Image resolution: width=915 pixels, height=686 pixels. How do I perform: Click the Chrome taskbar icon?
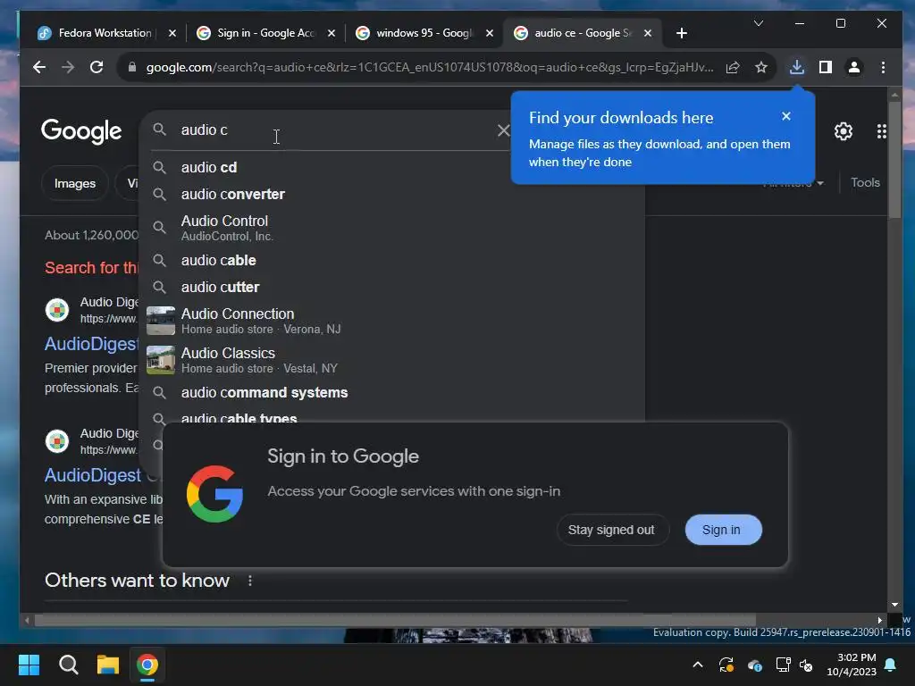pyautogui.click(x=147, y=665)
